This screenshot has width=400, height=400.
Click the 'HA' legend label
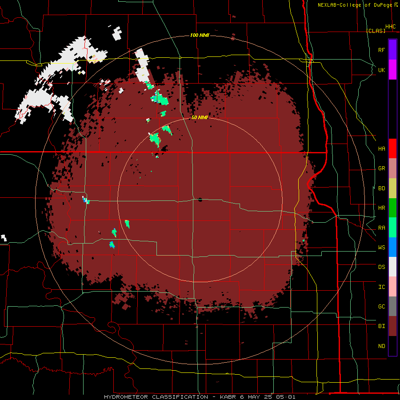coord(381,149)
